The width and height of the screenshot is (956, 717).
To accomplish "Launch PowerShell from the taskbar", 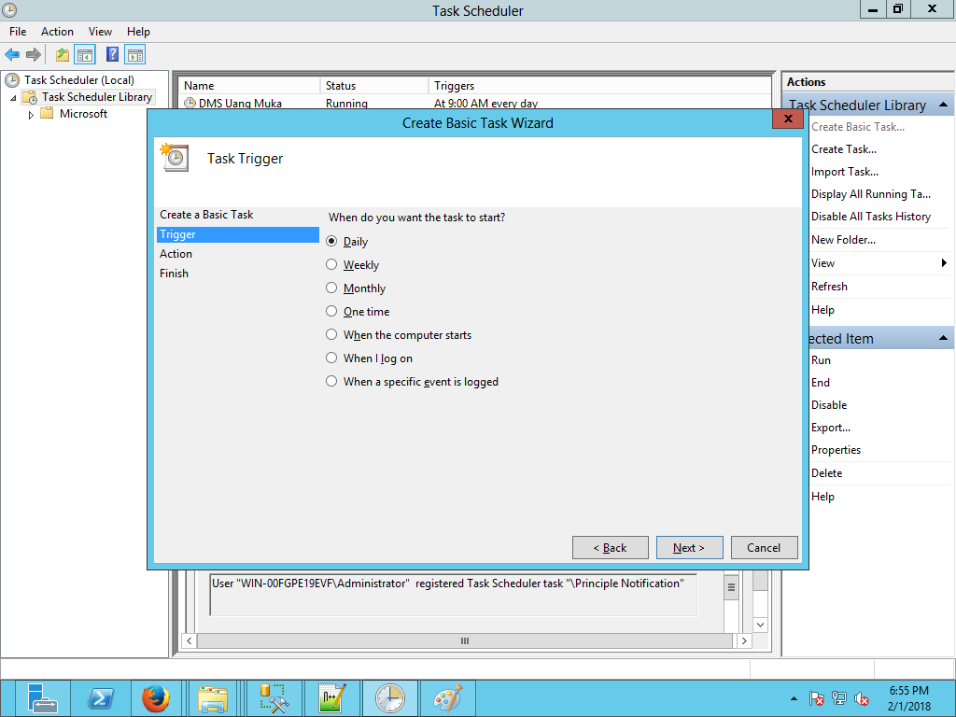I will (x=101, y=698).
